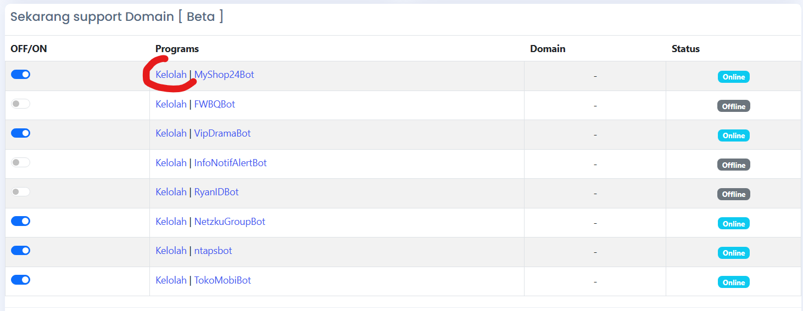Screen dimensions: 803x311
Task: Click the Online badge for MyShop24Bot
Action: (733, 77)
